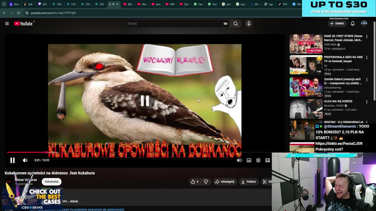Open the Monar Universe channel avatar
The image size is (376, 211).
(x=9, y=182)
